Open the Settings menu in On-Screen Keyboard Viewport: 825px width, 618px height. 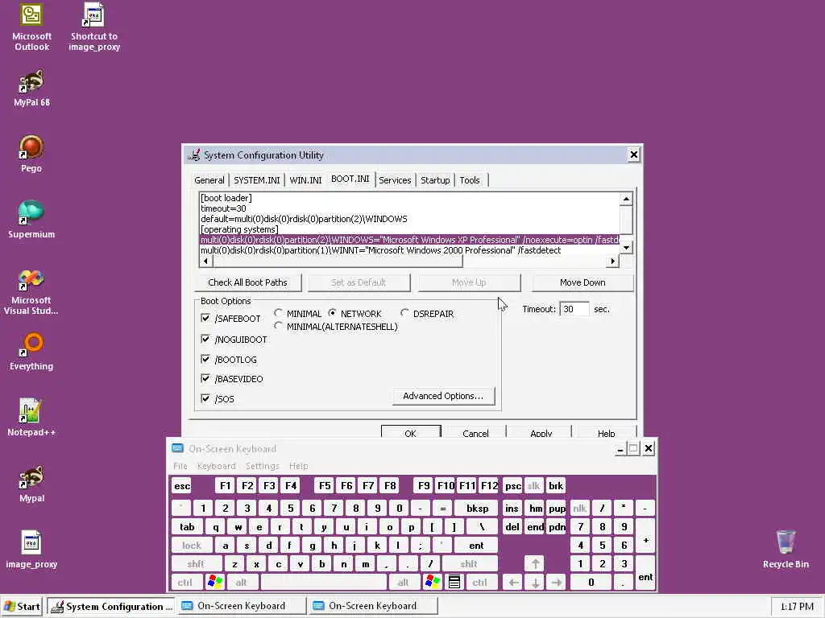click(262, 466)
